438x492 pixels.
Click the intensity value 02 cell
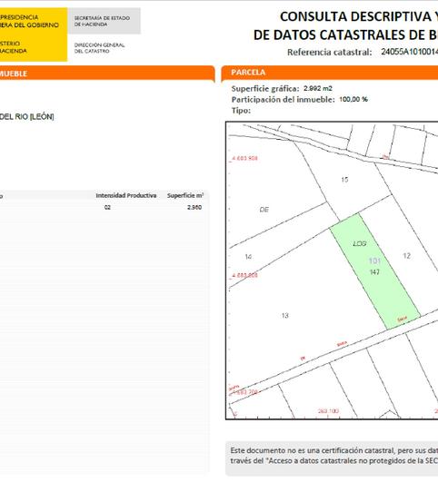(x=107, y=207)
